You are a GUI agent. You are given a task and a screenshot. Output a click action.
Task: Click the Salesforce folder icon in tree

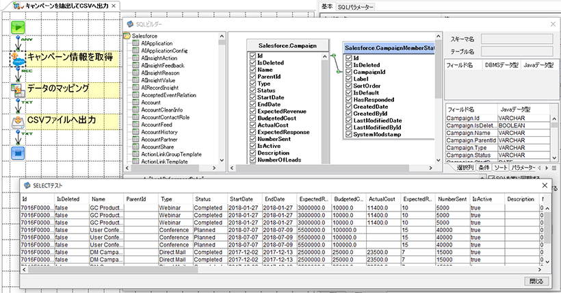(x=127, y=36)
